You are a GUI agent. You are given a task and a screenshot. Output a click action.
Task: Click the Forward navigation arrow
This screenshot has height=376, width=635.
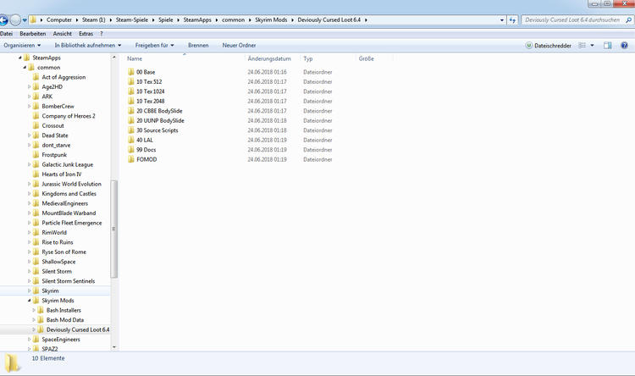(x=15, y=19)
